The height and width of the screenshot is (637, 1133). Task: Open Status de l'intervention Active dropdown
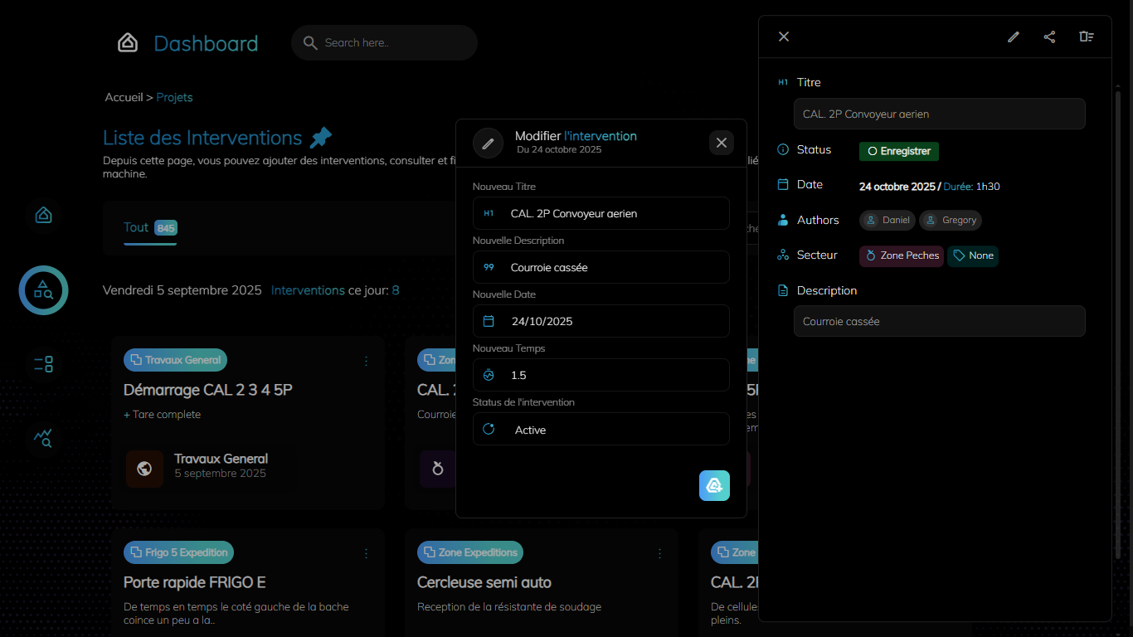coord(601,430)
